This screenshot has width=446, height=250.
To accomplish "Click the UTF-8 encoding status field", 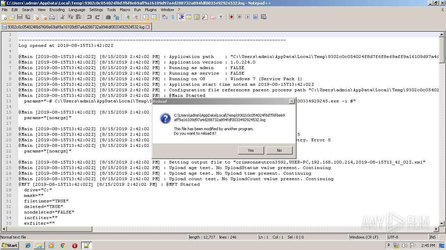I will (x=407, y=237).
